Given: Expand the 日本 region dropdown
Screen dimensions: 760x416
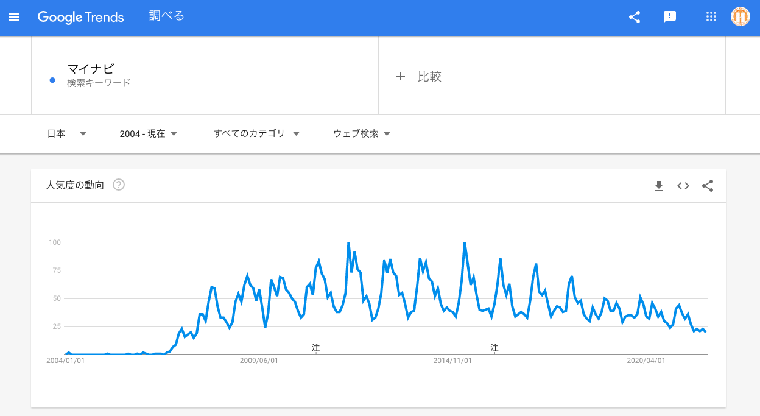Looking at the screenshot, I should point(67,133).
